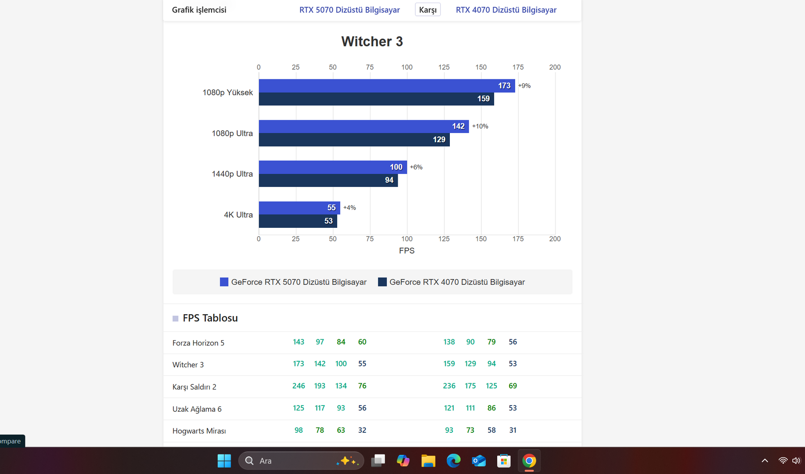Click value '236' in the Karşı Saldırı 2 row

pyautogui.click(x=449, y=386)
